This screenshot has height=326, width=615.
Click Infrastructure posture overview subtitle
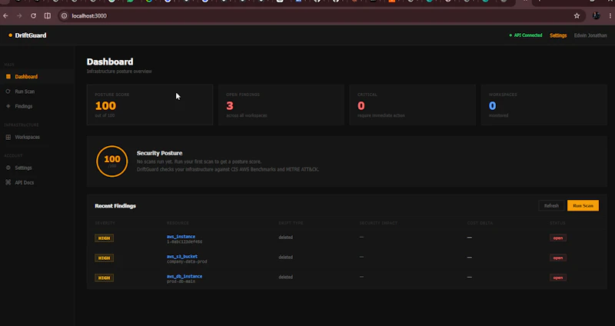point(119,72)
